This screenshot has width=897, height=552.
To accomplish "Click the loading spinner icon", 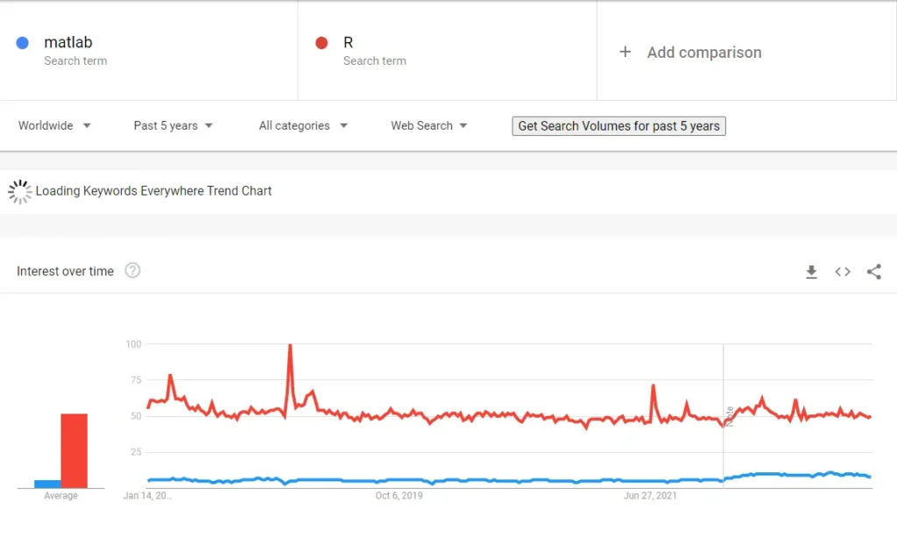I will pos(20,192).
